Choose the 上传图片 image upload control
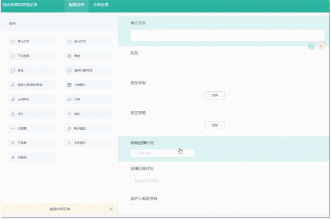This screenshot has height=219, width=331. 88,85
